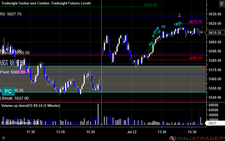Click the volume value marker 6937
The image size is (225, 141).
coord(215,123)
